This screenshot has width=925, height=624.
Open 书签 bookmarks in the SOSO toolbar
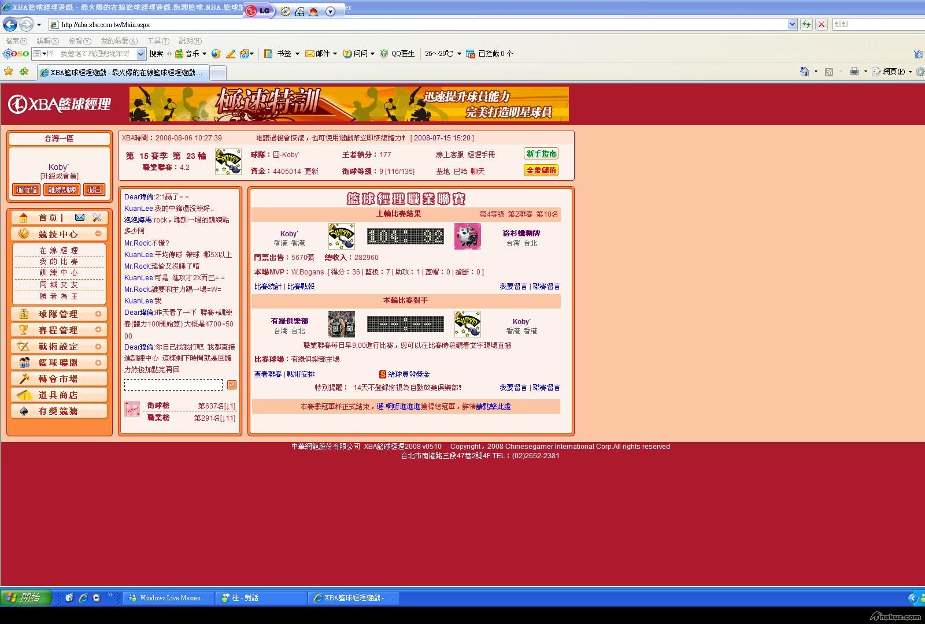click(x=282, y=54)
